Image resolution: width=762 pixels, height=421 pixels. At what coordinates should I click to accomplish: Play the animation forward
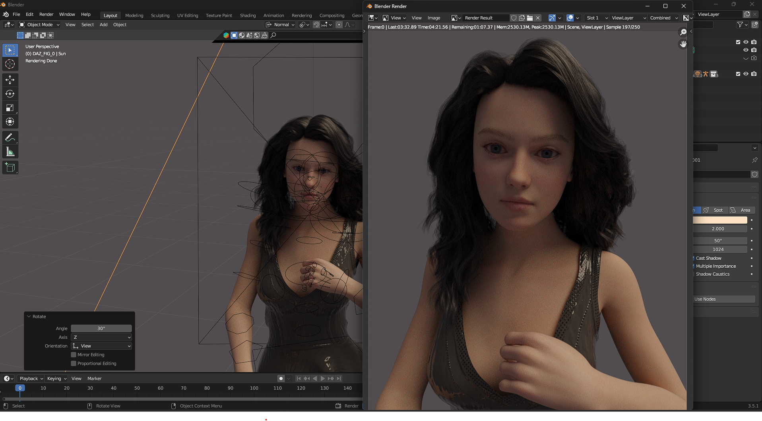click(322, 379)
